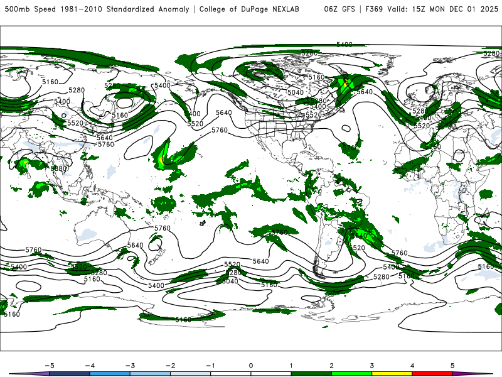Click the '-5' legend tick label
The height and width of the screenshot is (377, 502).
click(50, 366)
